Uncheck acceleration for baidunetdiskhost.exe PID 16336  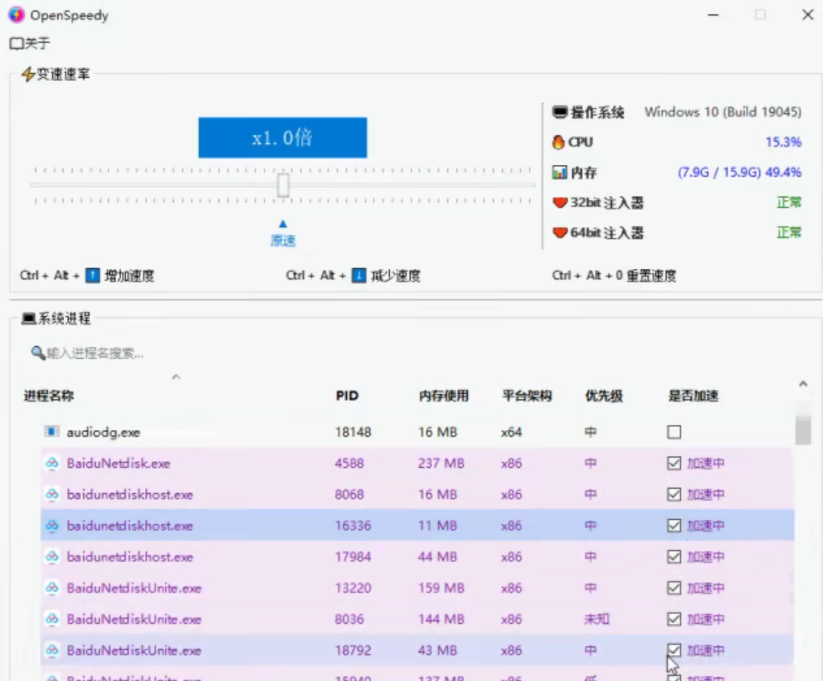click(x=674, y=526)
